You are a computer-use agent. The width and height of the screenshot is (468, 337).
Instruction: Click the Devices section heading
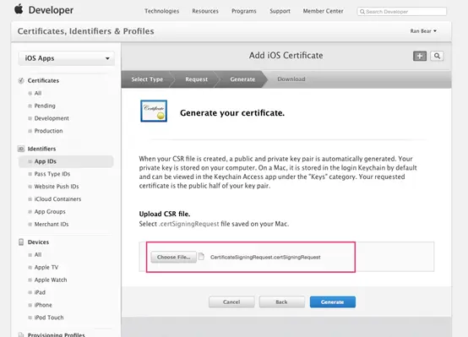pos(38,242)
